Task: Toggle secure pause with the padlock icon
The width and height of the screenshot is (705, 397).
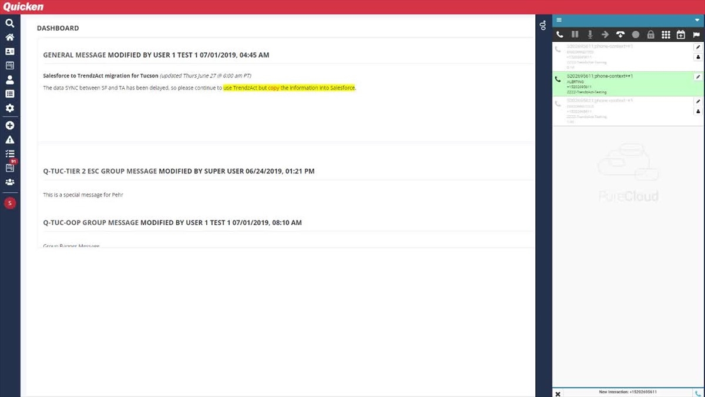Action: (650, 35)
